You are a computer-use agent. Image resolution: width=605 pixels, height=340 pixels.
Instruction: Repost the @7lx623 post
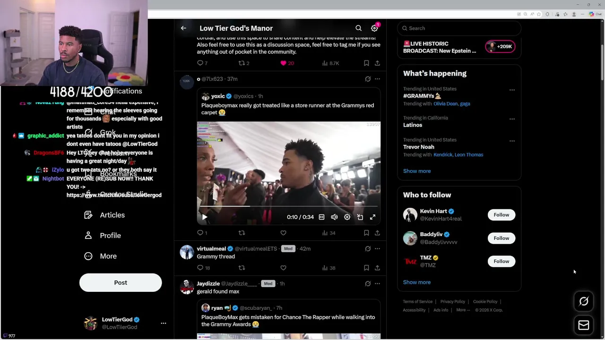pyautogui.click(x=242, y=233)
